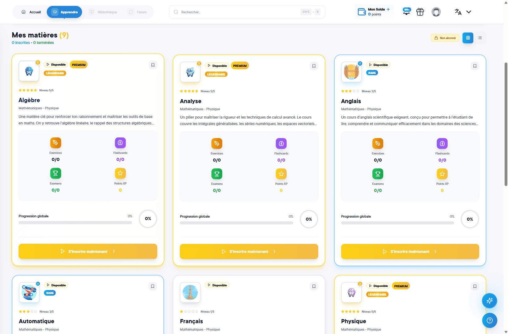Go to the Forum tab

point(137,12)
